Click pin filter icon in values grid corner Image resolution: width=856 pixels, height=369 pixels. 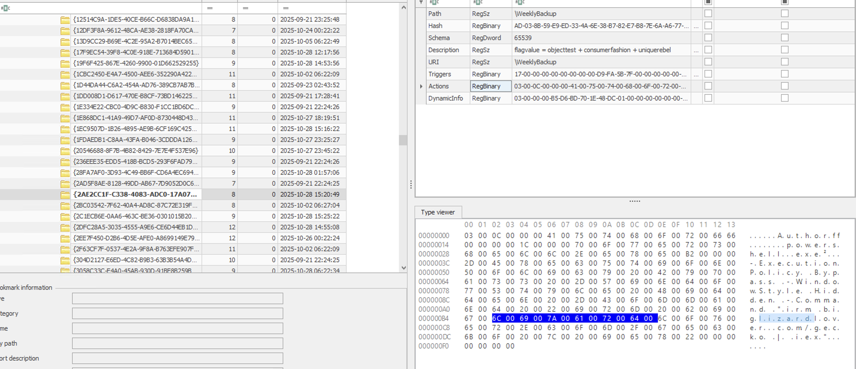pyautogui.click(x=421, y=2)
